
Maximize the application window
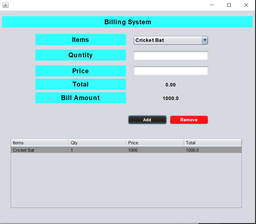pos(229,5)
